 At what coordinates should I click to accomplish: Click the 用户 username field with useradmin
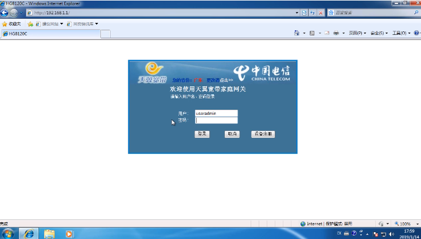216,113
